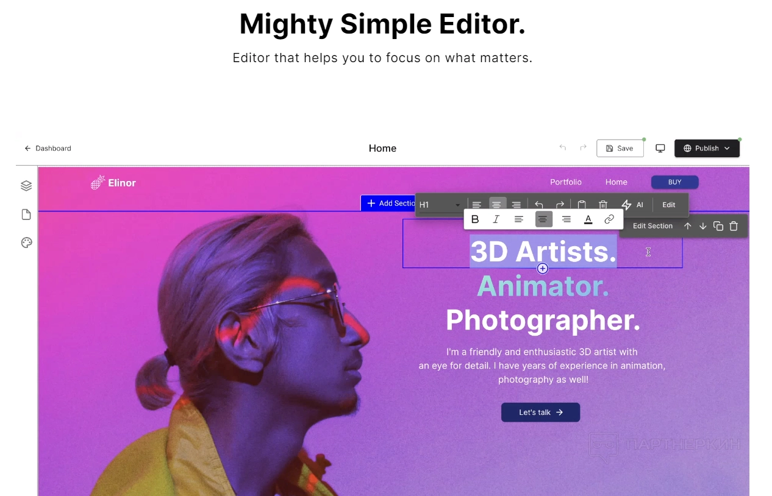Switch to desktop preview monitor icon
The height and width of the screenshot is (496, 772).
click(660, 148)
